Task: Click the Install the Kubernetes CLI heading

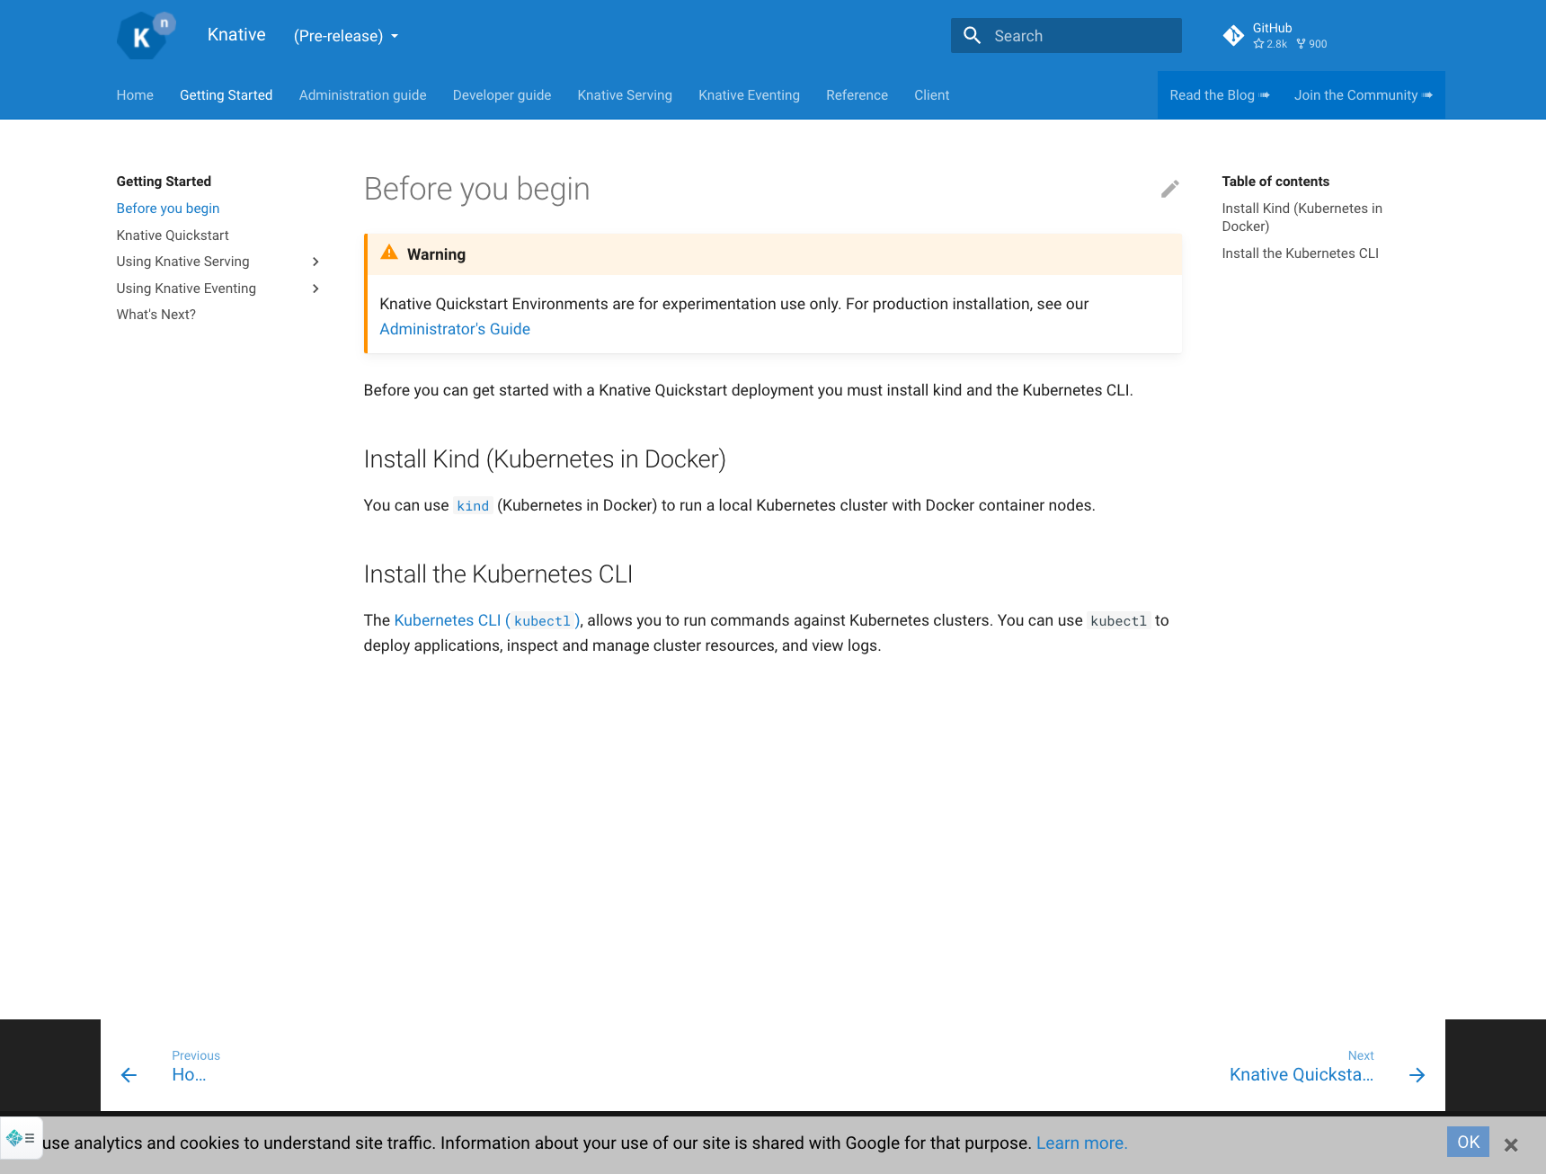Action: click(498, 574)
